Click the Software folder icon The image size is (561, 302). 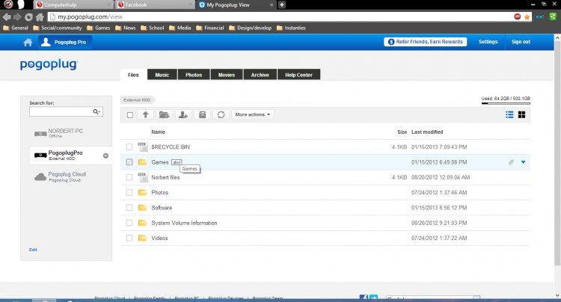coord(142,208)
